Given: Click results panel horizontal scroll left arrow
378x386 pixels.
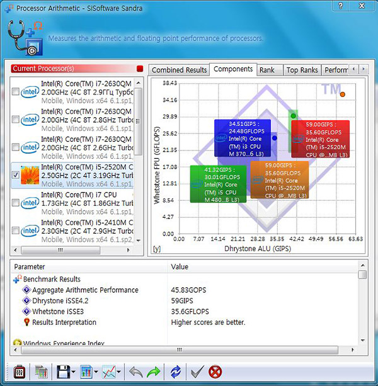Looking at the screenshot, I should coord(16,350).
